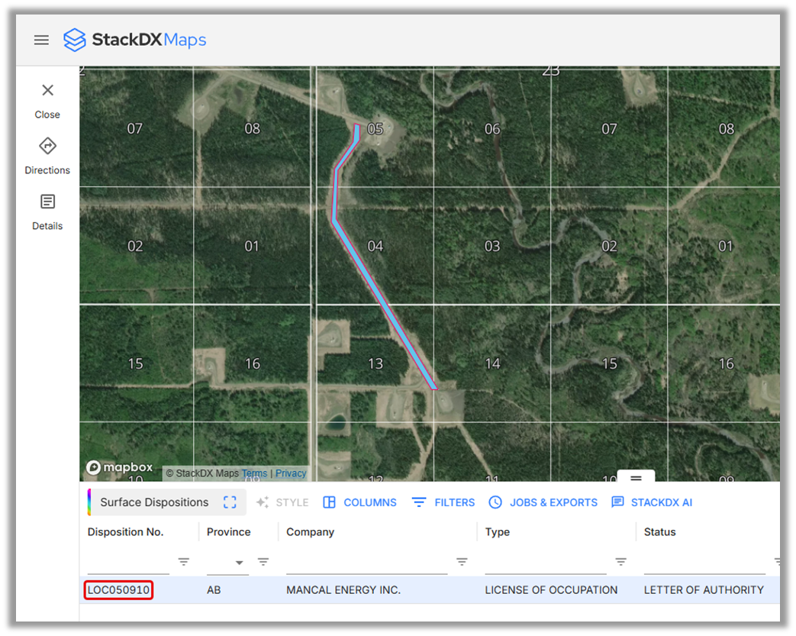
Task: Click the Style button
Action: pos(282,502)
